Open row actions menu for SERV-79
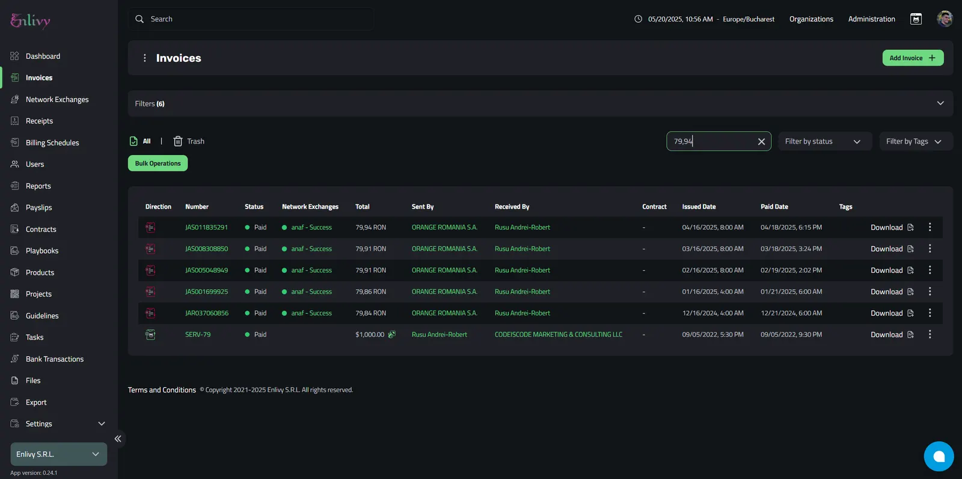Screen dimensions: 962x479 click(930, 334)
